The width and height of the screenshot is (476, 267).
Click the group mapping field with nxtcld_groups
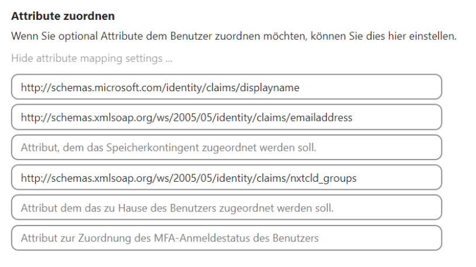pos(226,178)
